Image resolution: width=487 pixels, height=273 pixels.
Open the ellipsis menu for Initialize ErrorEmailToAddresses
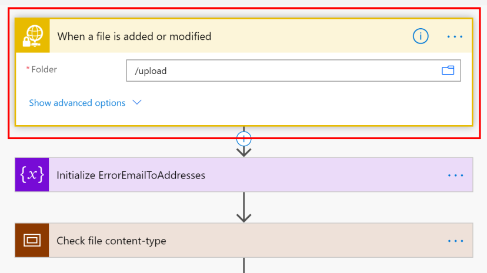[455, 175]
